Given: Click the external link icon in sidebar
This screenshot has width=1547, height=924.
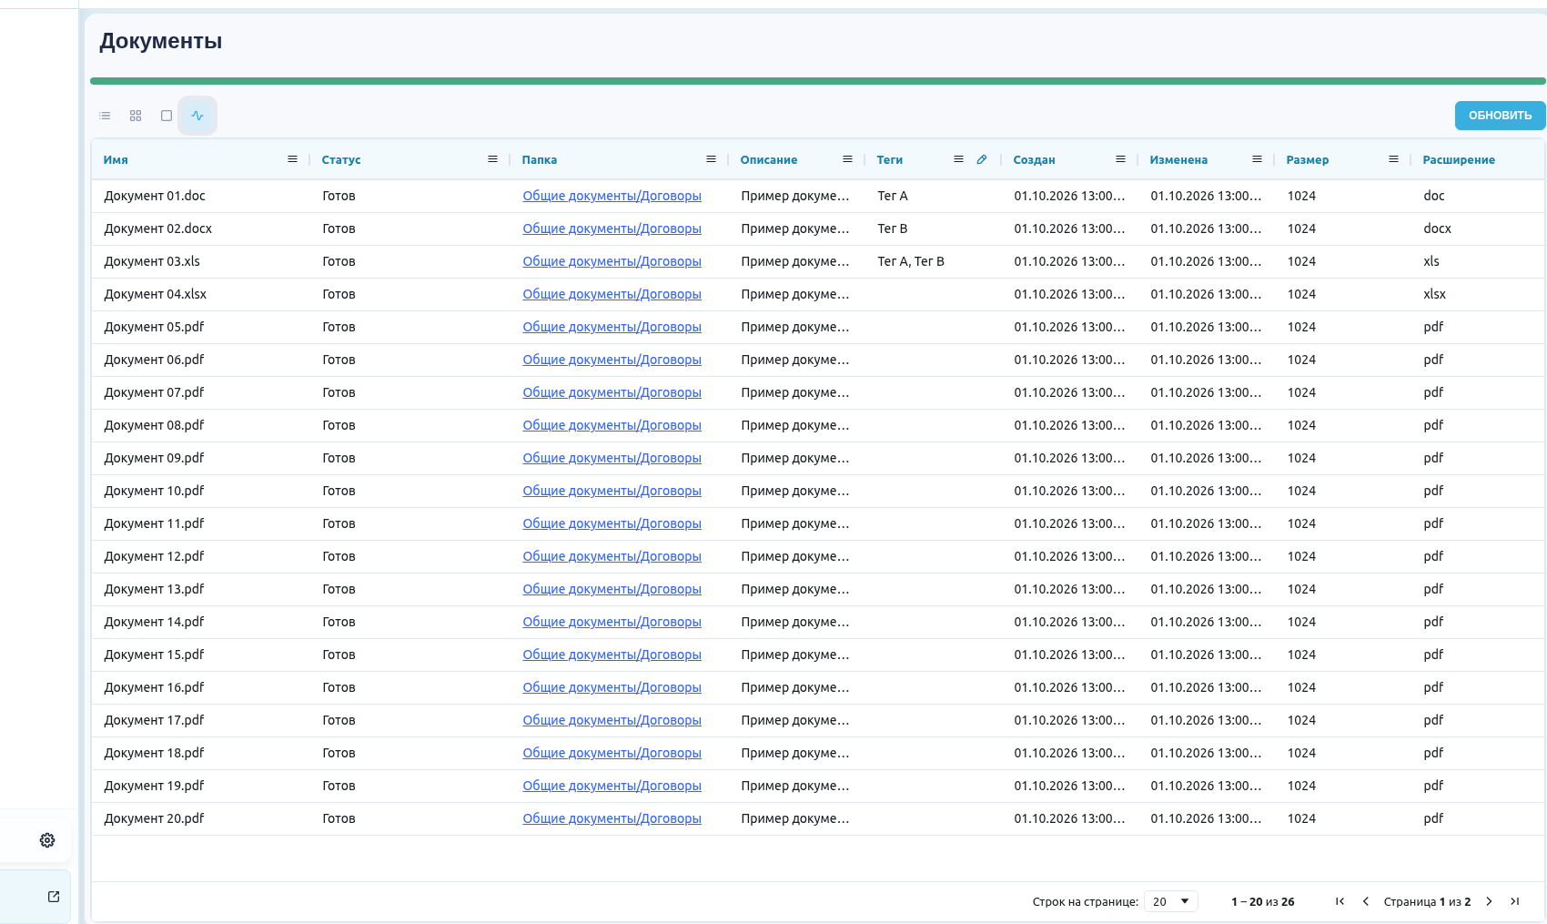Looking at the screenshot, I should 54,897.
